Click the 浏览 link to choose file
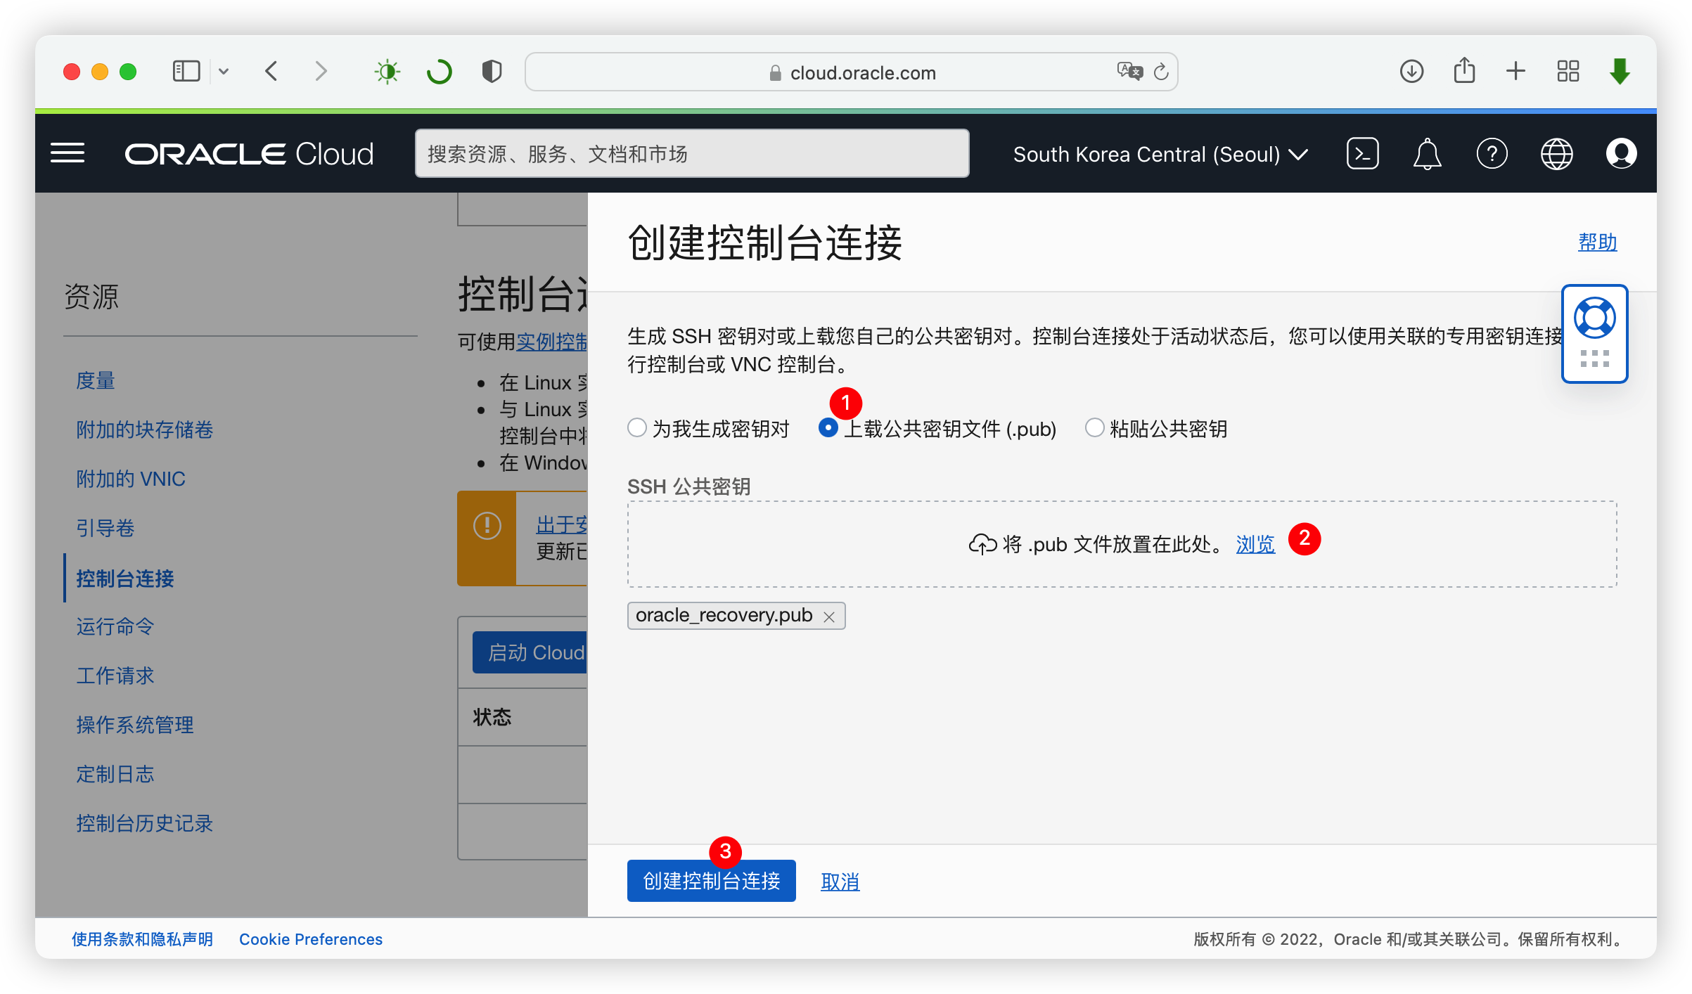This screenshot has width=1692, height=994. tap(1255, 544)
